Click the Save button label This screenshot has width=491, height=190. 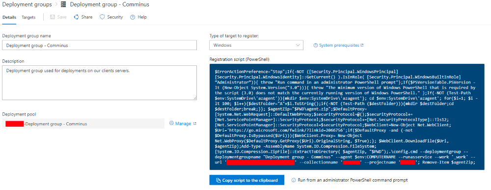click(62, 17)
